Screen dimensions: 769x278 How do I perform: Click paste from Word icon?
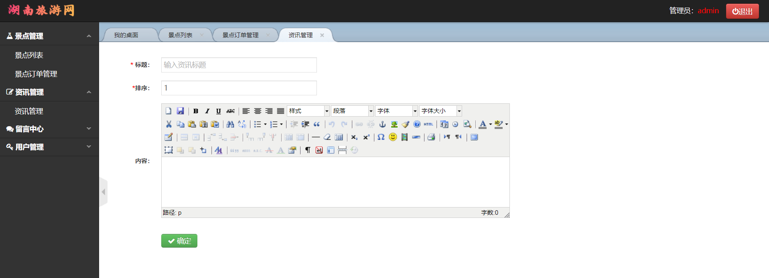point(215,124)
